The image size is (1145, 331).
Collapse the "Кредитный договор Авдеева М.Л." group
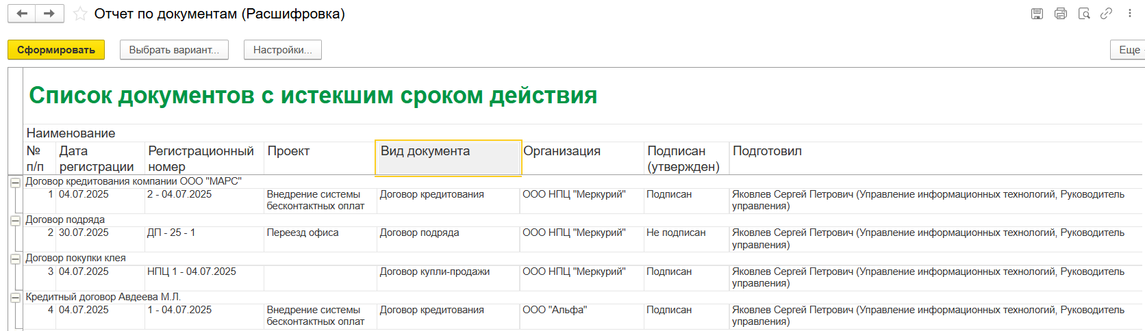(15, 297)
